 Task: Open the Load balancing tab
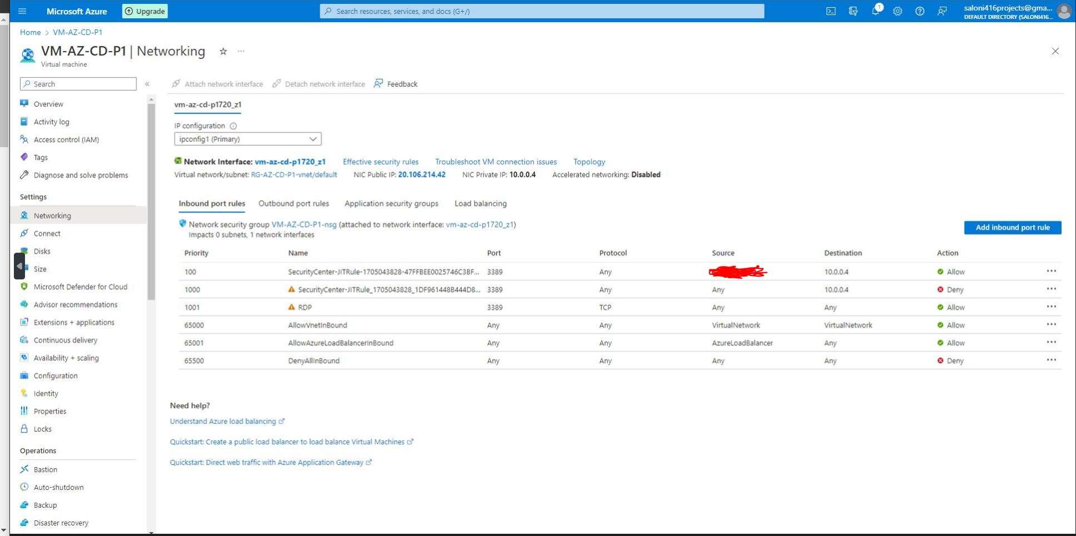pyautogui.click(x=480, y=203)
